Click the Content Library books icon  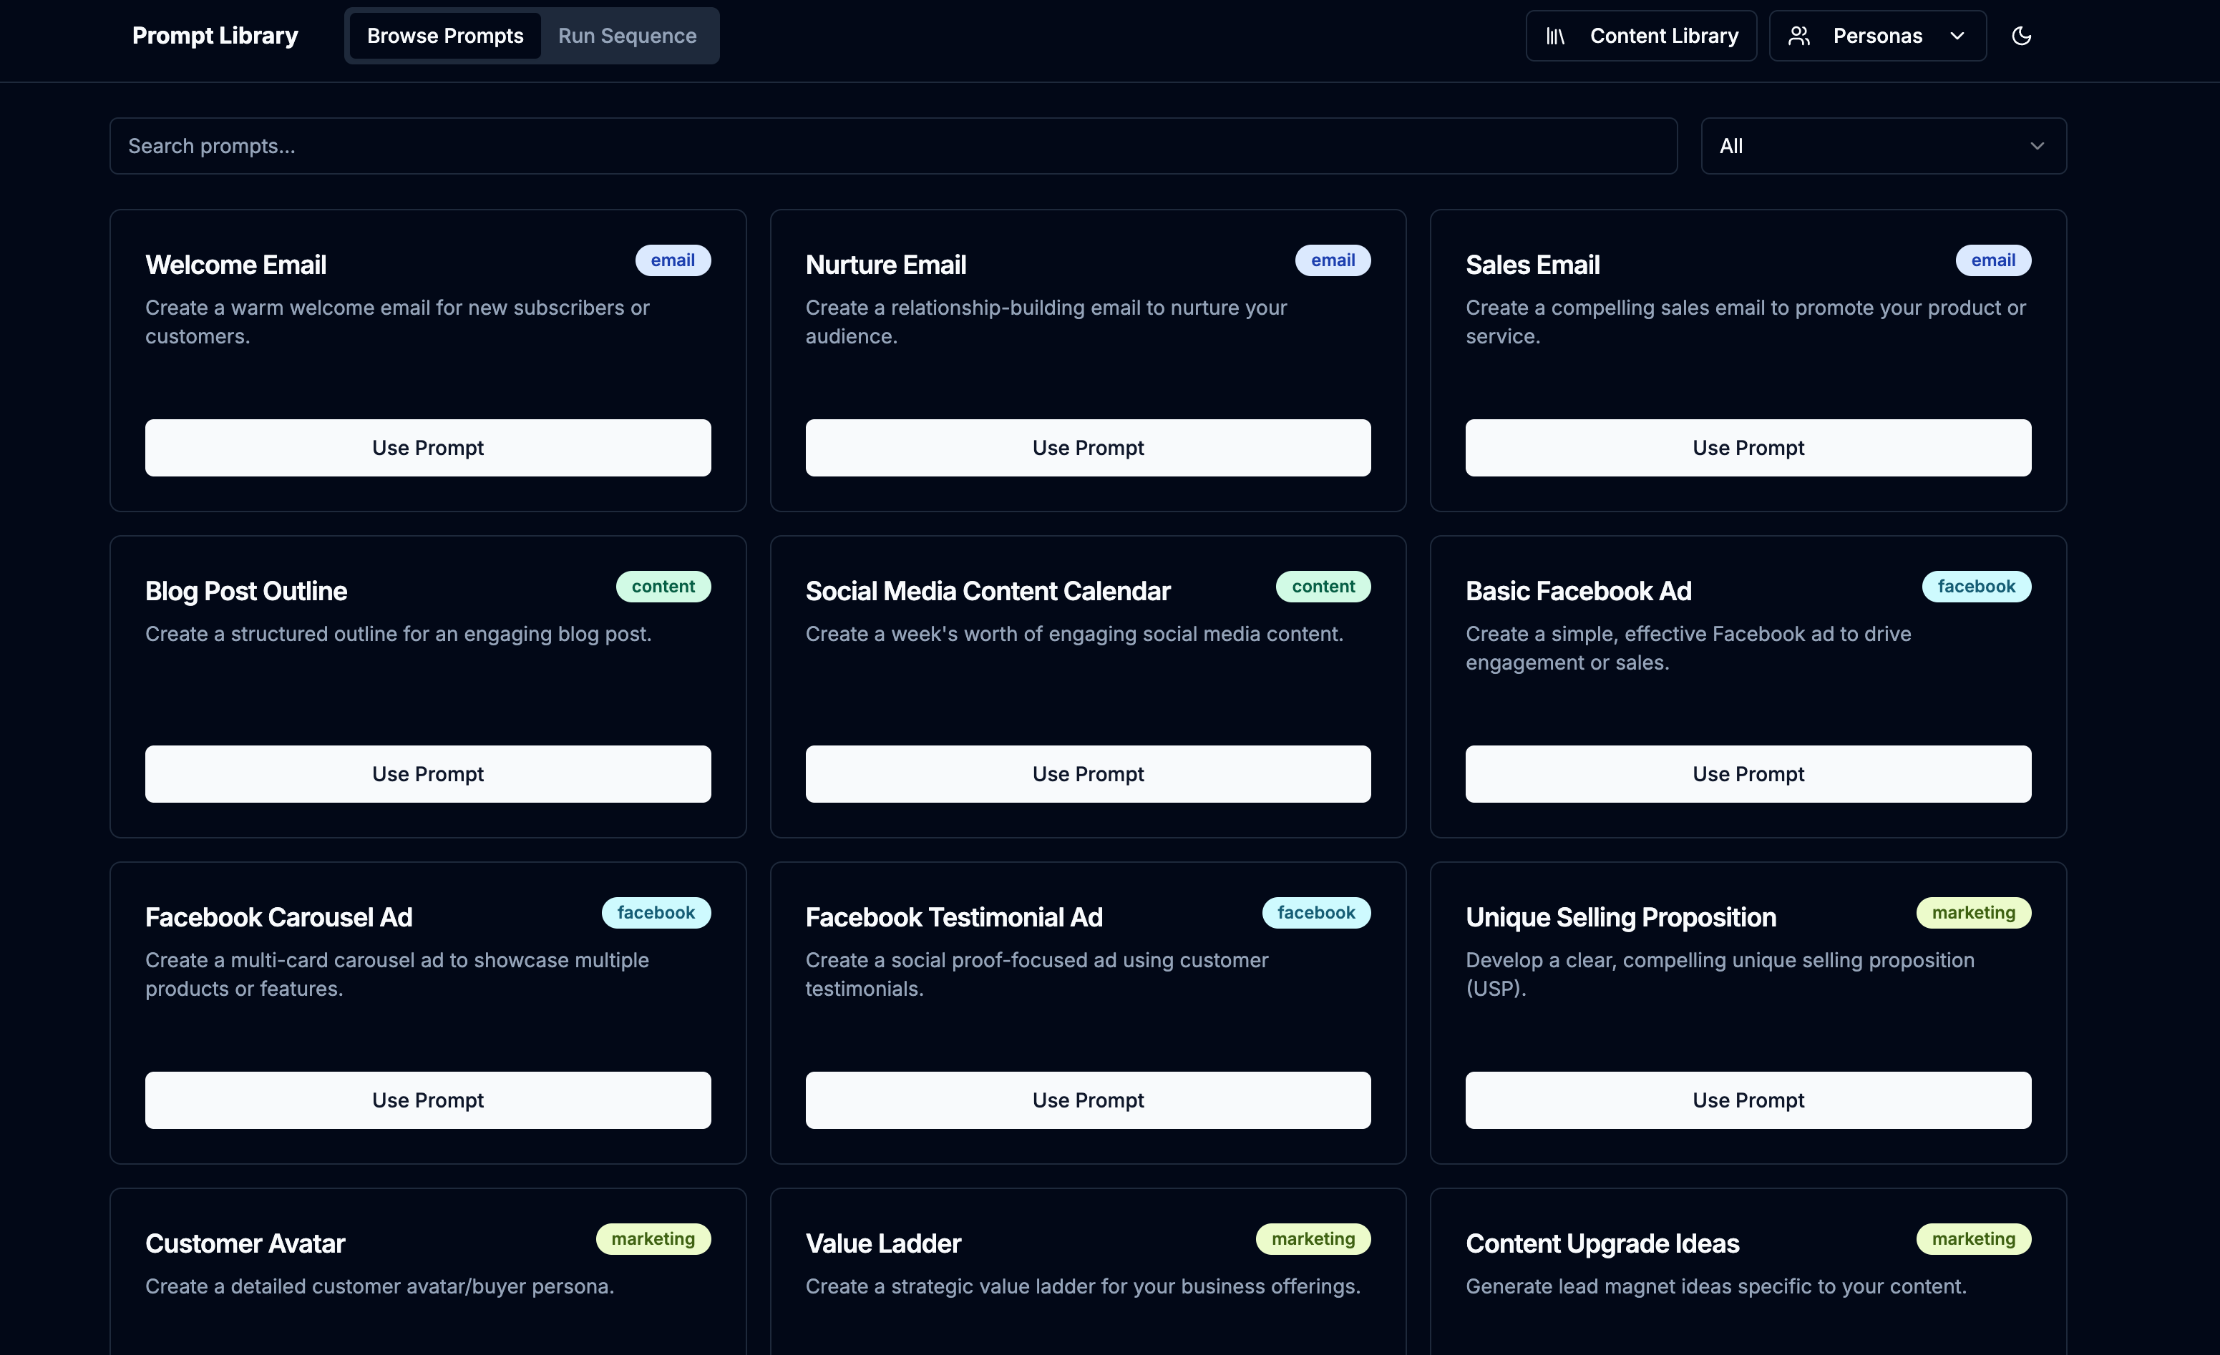point(1555,36)
